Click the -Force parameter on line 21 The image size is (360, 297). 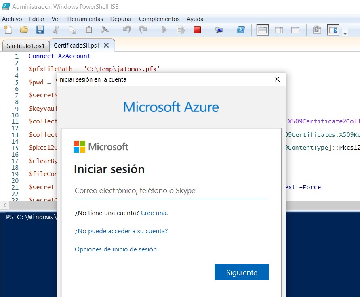310,187
